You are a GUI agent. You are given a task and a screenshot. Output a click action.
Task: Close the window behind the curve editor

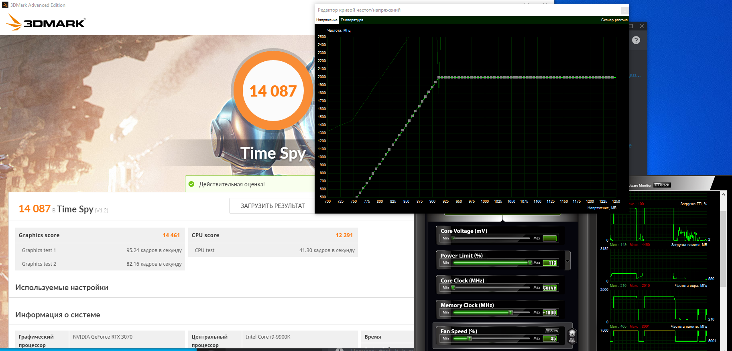click(642, 26)
